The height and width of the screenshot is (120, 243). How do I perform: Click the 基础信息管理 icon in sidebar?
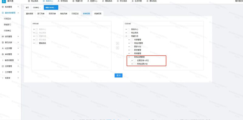[x=3, y=13]
